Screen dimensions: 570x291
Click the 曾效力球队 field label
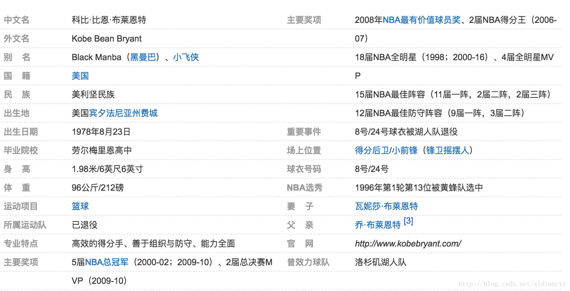tap(308, 262)
